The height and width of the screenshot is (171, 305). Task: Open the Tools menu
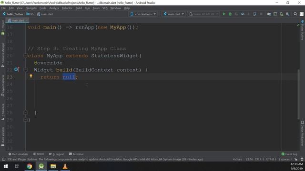pos(96,8)
